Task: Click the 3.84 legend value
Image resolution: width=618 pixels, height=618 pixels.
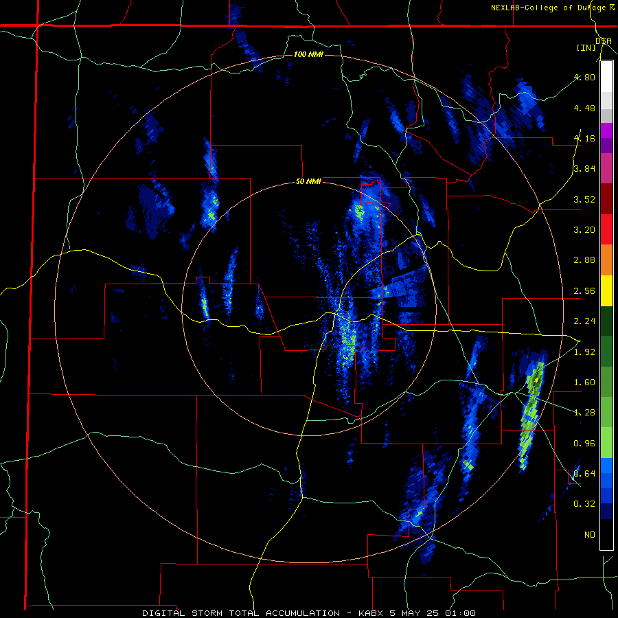Action: (584, 169)
